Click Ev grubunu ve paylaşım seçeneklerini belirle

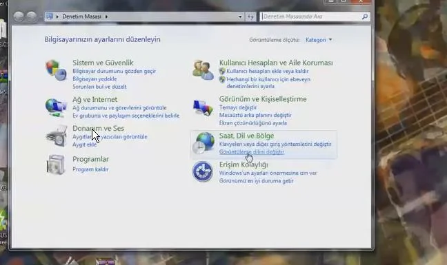point(126,116)
